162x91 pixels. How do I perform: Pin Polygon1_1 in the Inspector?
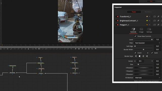click(x=158, y=25)
